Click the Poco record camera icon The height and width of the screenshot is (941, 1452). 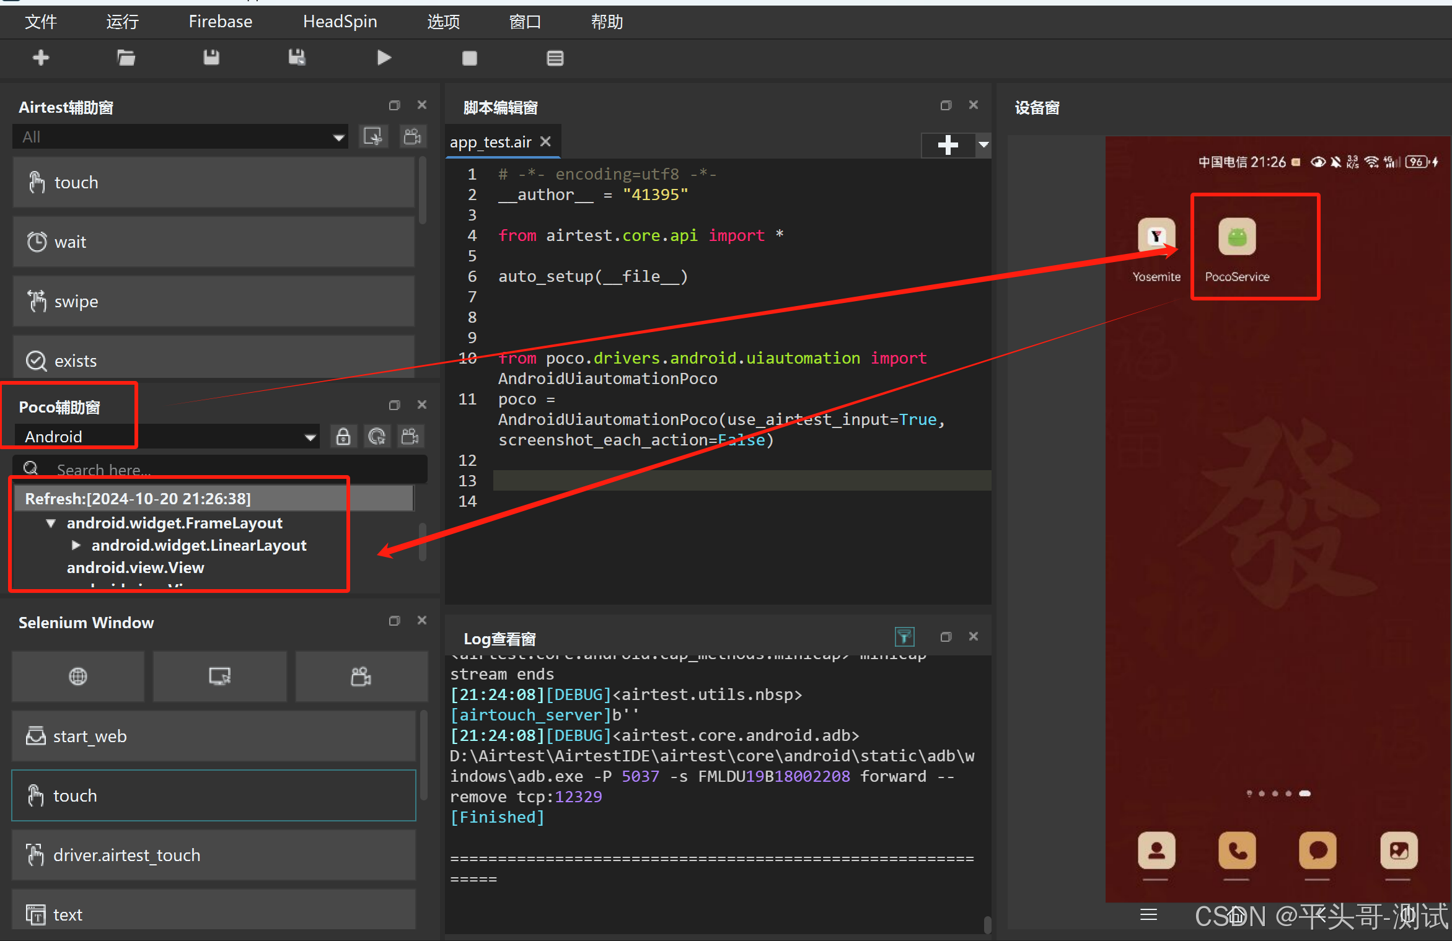[410, 437]
